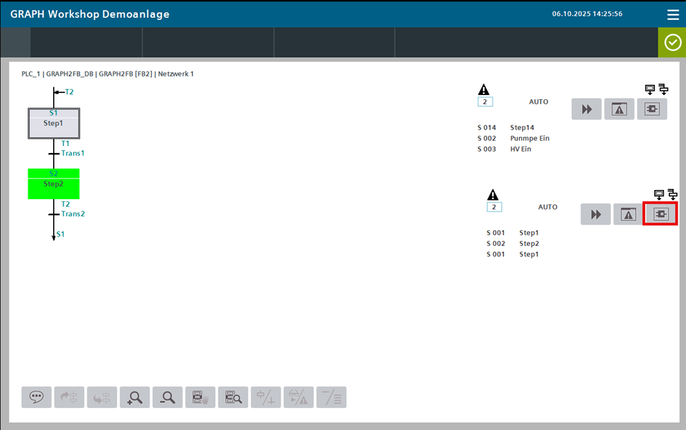Select the 'S 002 Step2' row
The image size is (686, 430).
(513, 244)
